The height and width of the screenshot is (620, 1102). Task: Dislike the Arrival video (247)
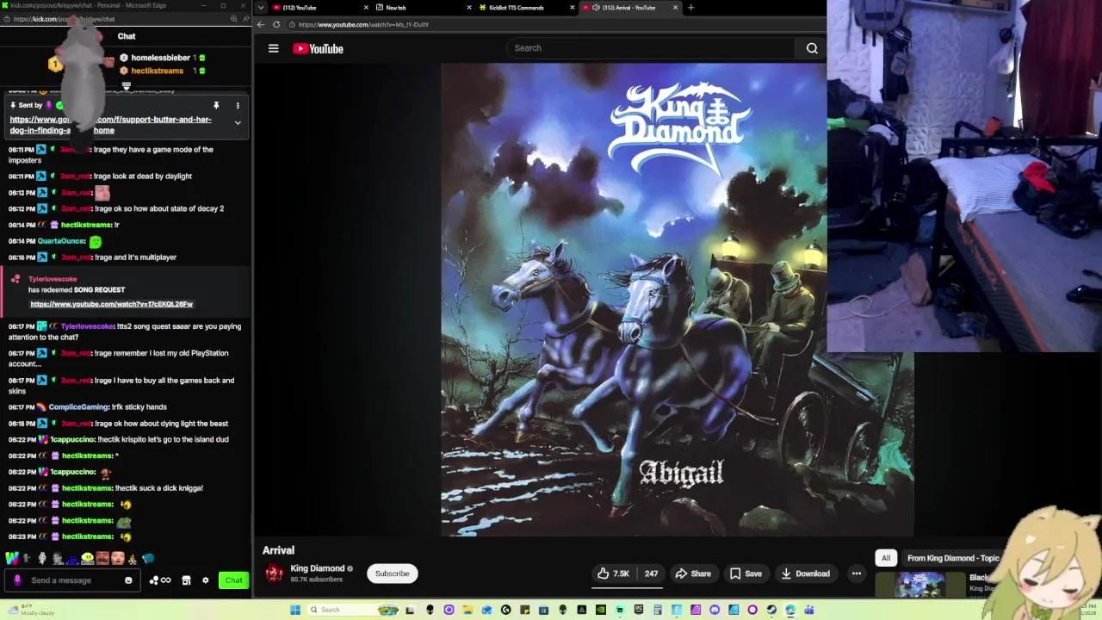651,573
